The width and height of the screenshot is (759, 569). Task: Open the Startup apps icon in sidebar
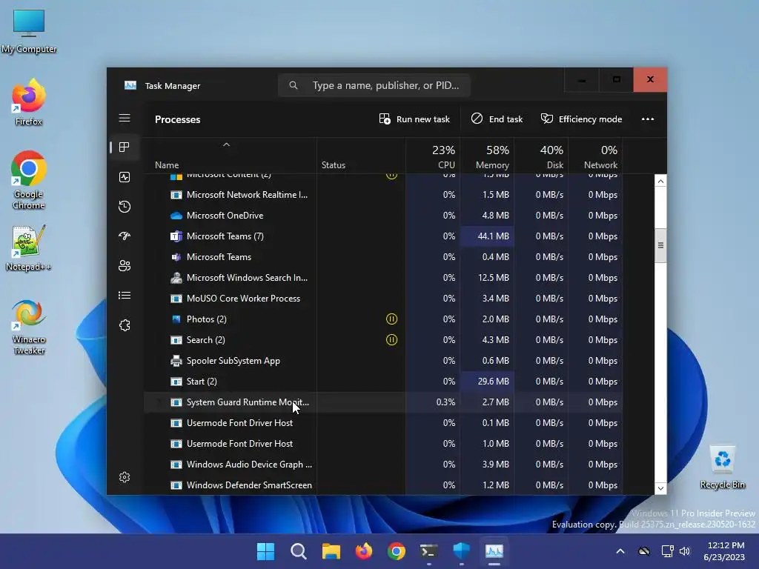(125, 236)
